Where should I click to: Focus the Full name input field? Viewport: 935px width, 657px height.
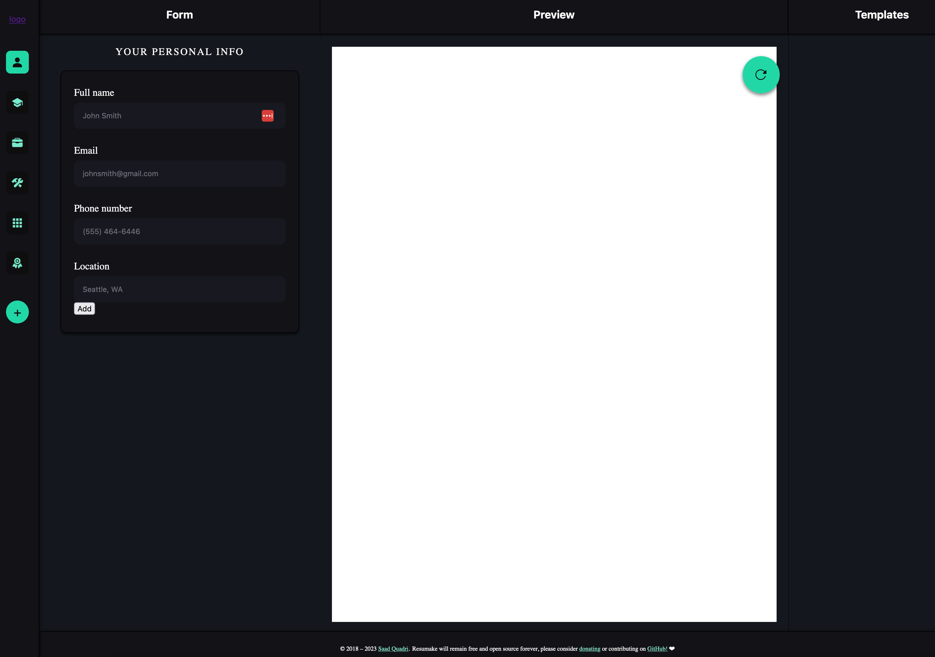[167, 116]
